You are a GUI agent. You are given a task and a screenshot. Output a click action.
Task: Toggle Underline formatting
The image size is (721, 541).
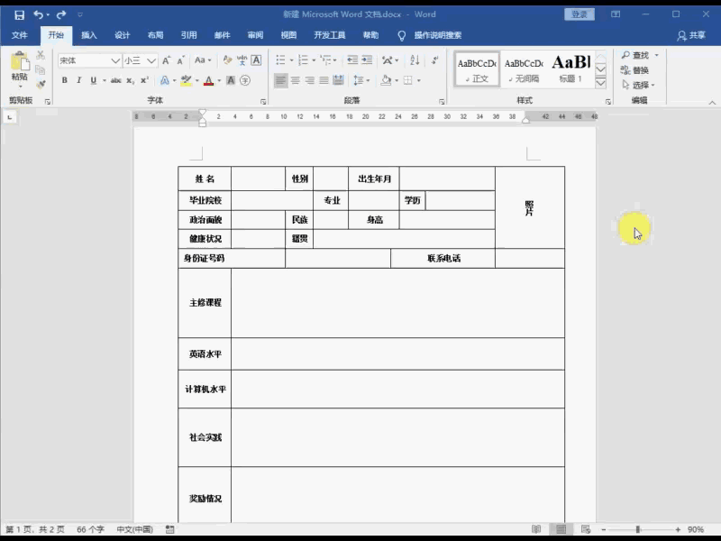click(94, 80)
